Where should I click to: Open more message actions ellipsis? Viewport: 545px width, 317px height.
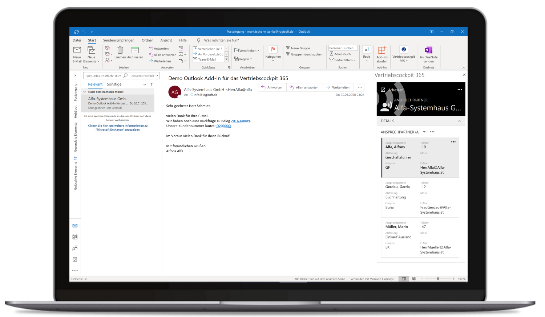tap(360, 87)
